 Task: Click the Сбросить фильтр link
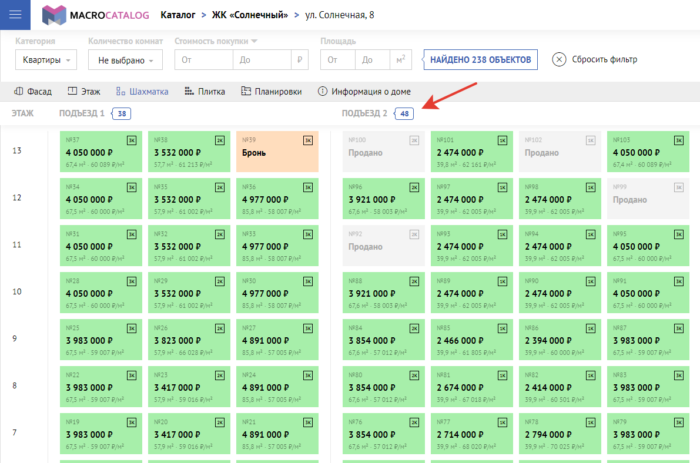pos(604,59)
